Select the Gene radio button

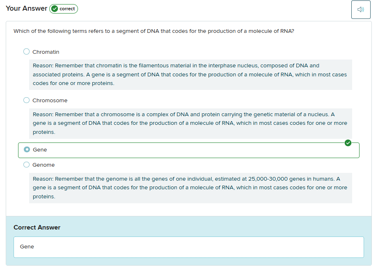coord(27,150)
